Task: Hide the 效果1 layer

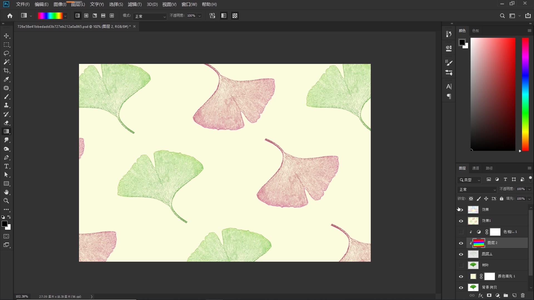Action: pos(461,221)
